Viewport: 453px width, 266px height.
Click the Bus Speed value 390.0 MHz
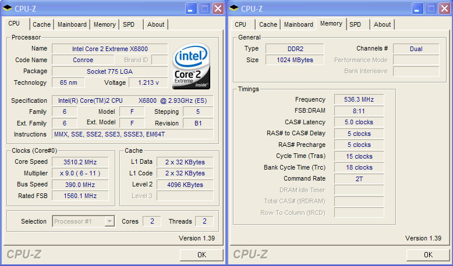click(80, 185)
